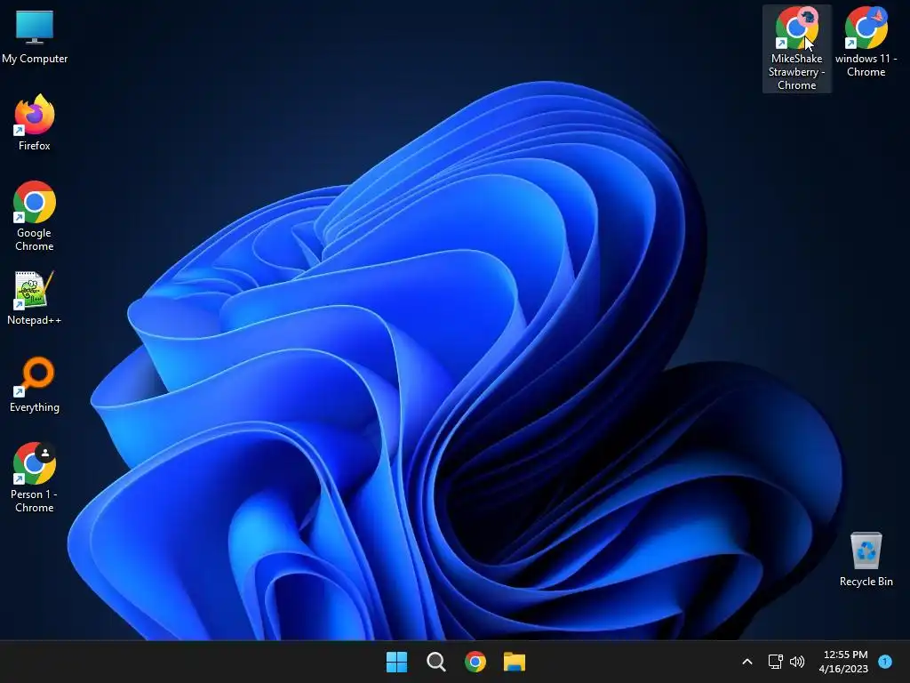The height and width of the screenshot is (683, 910).
Task: Select the Notepad++ desktop shortcut
Action: coord(35,297)
